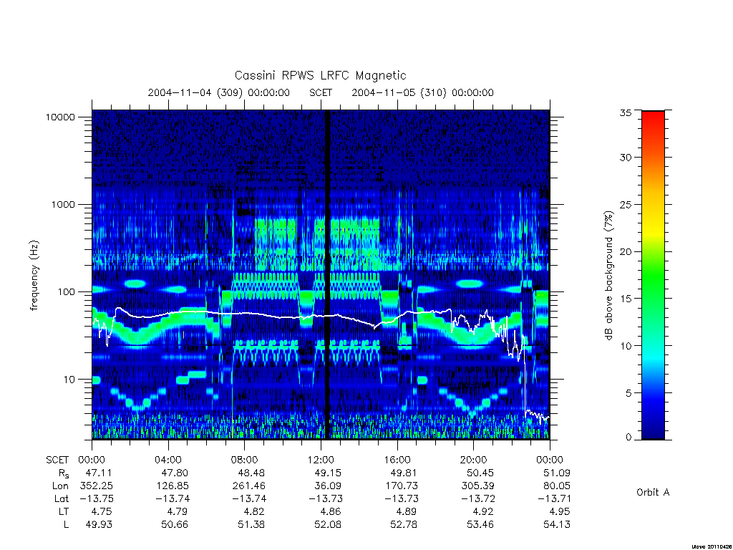Viewport: 733px width, 550px height.
Task: Click the 'dB above background (7%)' colorbar label
Action: (608, 276)
